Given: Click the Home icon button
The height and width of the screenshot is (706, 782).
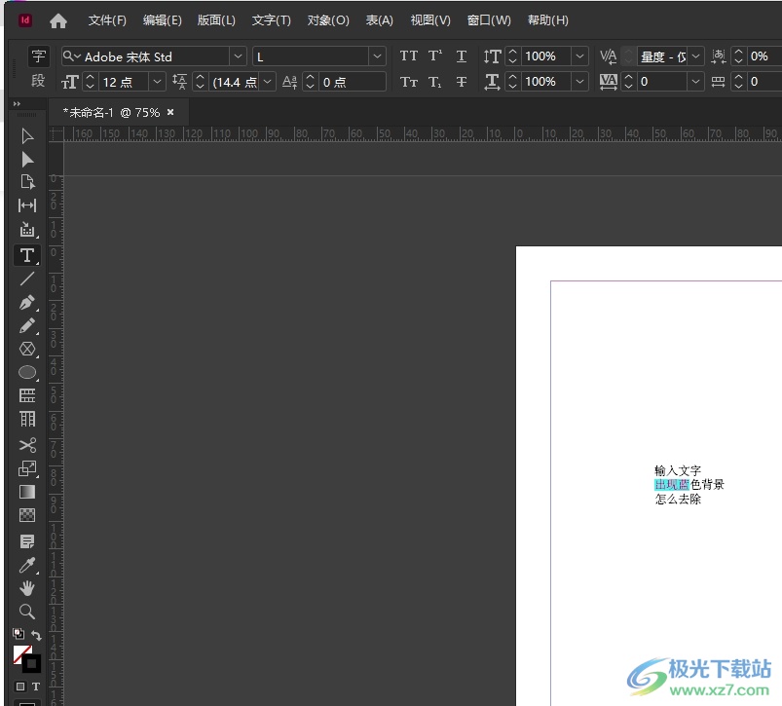Looking at the screenshot, I should (x=58, y=20).
